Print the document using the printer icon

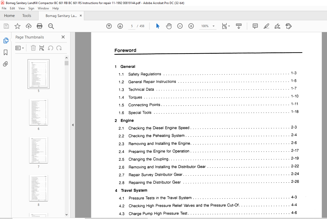pos(40,26)
